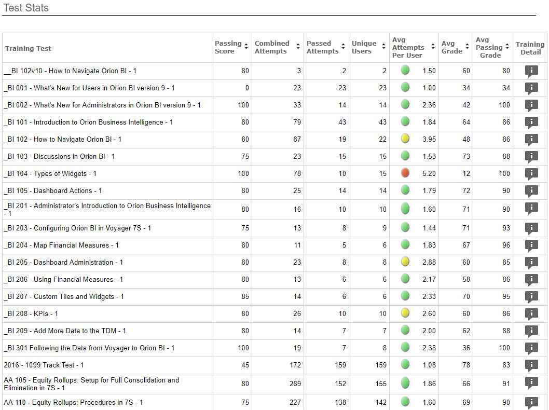This screenshot has width=549, height=410.
Task: Click the red status dot for BI 104
Action: coord(405,173)
